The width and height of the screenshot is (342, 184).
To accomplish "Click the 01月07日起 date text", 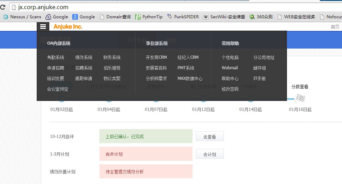I will (156, 109).
